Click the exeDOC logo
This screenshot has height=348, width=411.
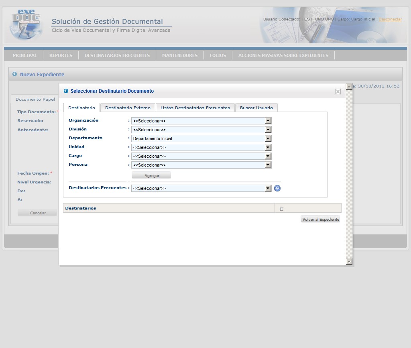coord(26,24)
